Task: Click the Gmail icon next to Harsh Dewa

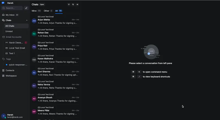Action: click(6, 43)
